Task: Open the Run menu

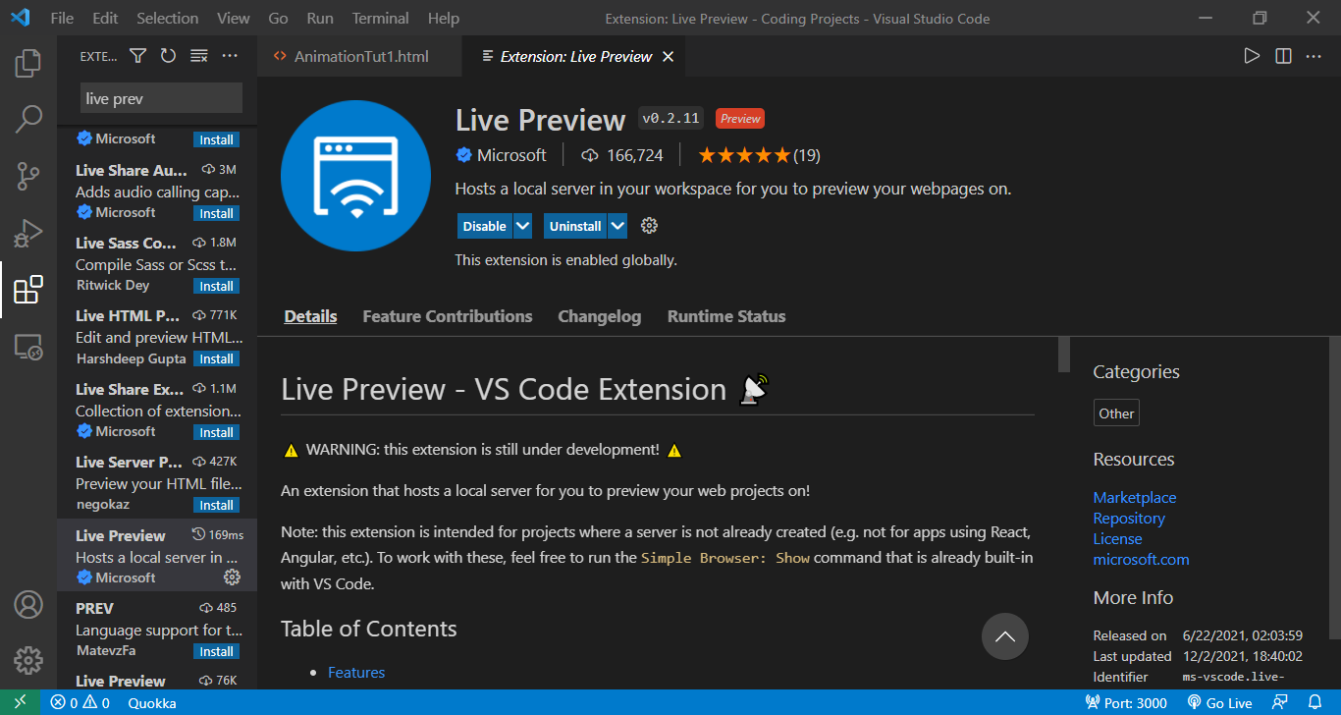Action: (x=320, y=19)
